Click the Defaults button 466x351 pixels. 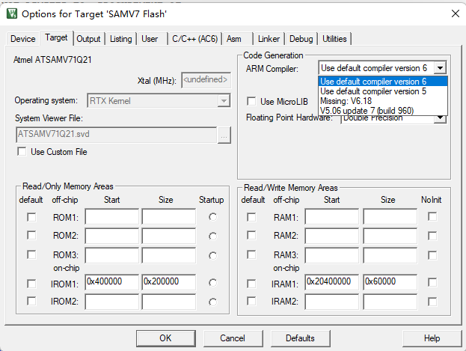click(300, 338)
